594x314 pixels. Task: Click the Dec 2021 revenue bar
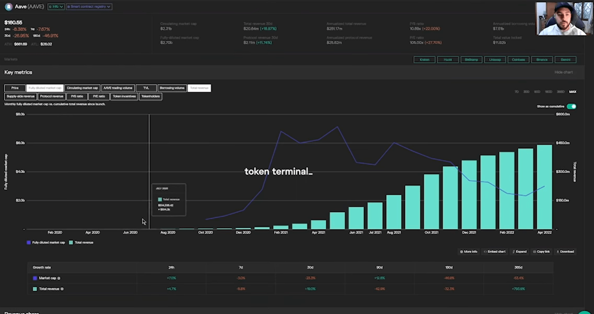click(469, 195)
